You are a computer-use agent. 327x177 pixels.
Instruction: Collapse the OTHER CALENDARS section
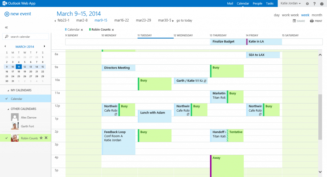tap(8, 109)
